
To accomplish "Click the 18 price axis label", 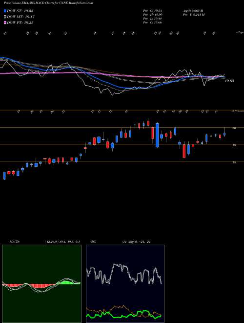I will pyautogui.click(x=234, y=162).
